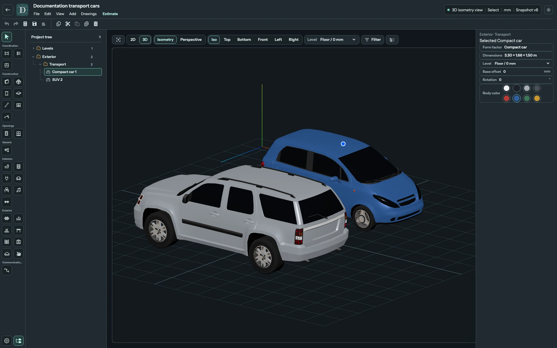The width and height of the screenshot is (557, 348).
Task: Click the Base offset input field
Action: point(516,72)
